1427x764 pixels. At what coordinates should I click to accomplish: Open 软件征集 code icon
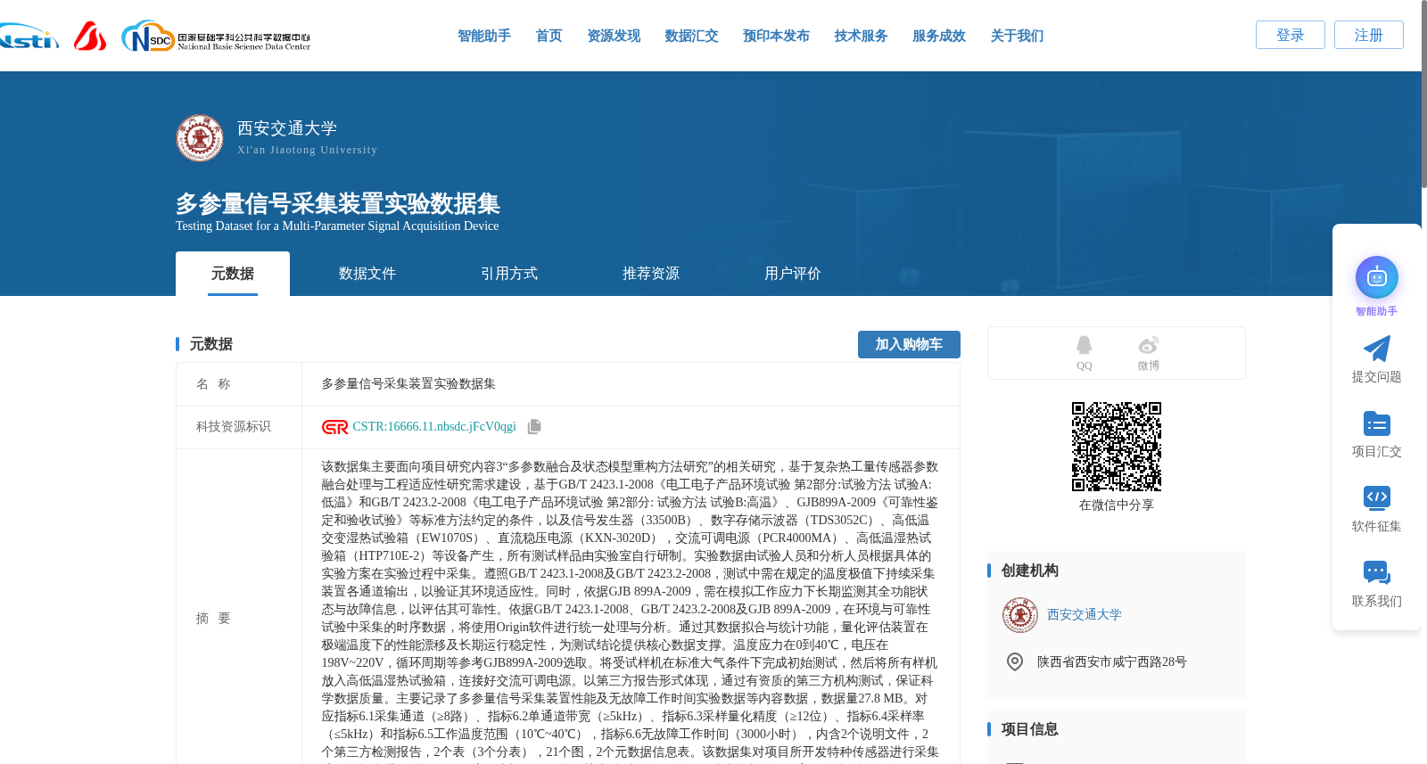[1376, 497]
